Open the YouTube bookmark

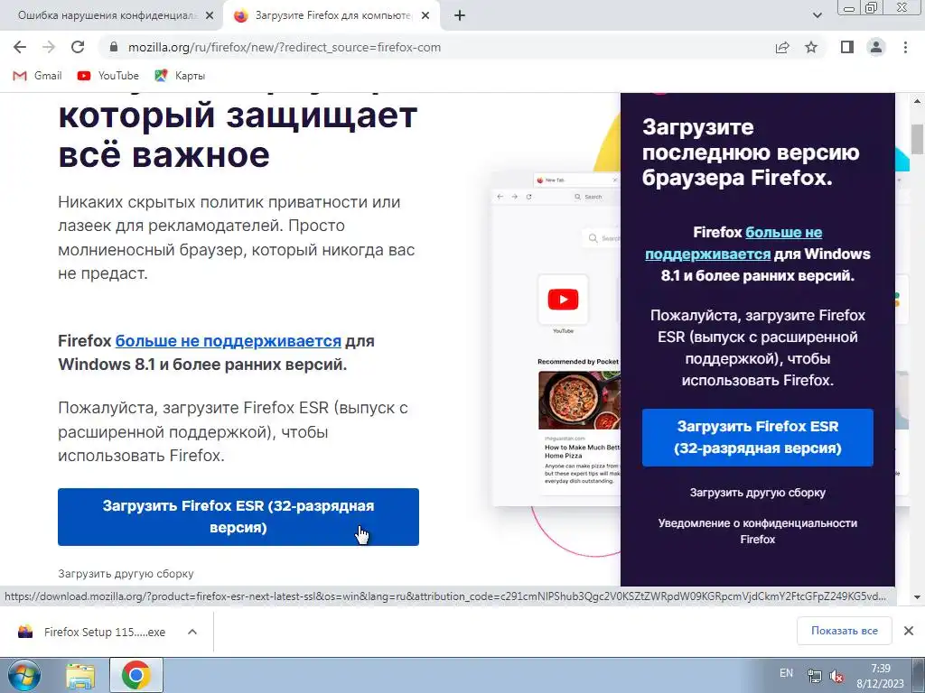[x=108, y=76]
